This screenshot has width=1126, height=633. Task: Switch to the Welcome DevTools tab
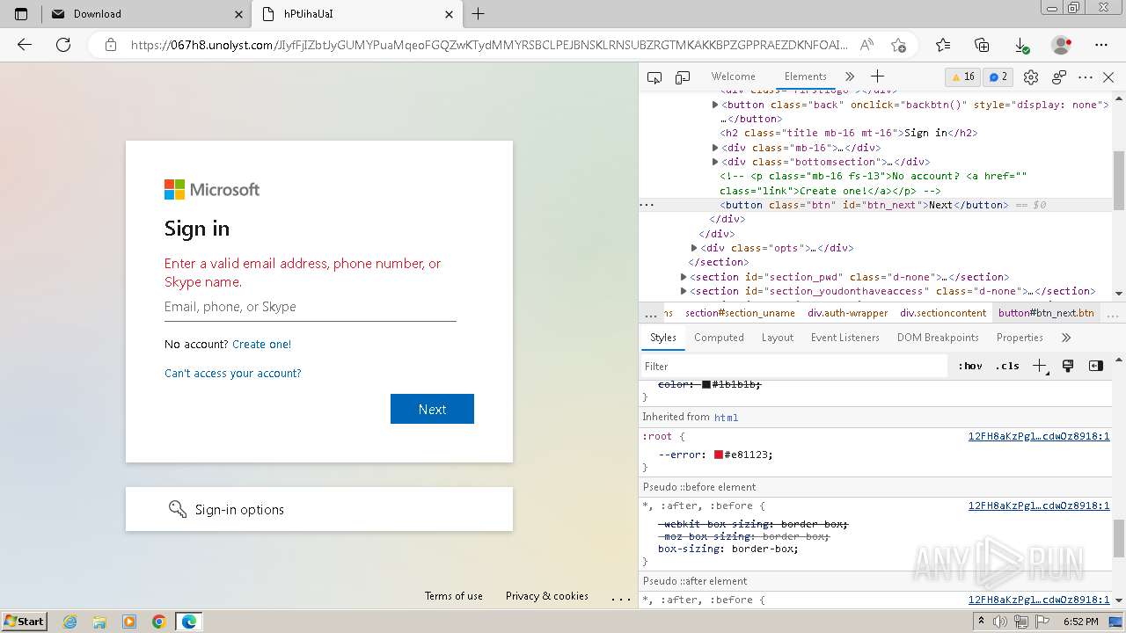click(x=733, y=76)
